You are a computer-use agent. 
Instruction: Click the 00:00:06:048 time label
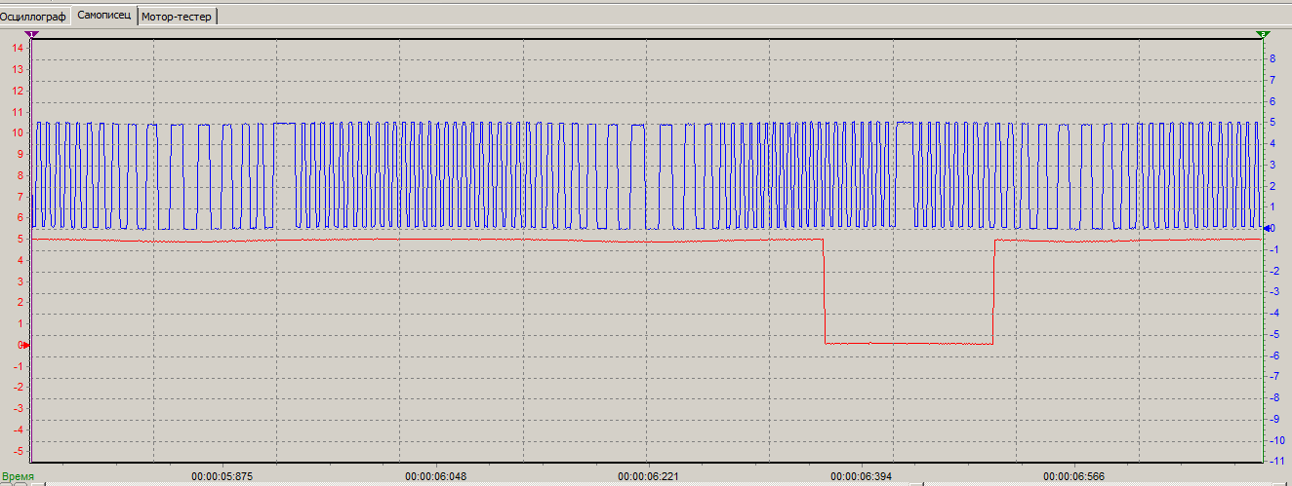click(435, 477)
